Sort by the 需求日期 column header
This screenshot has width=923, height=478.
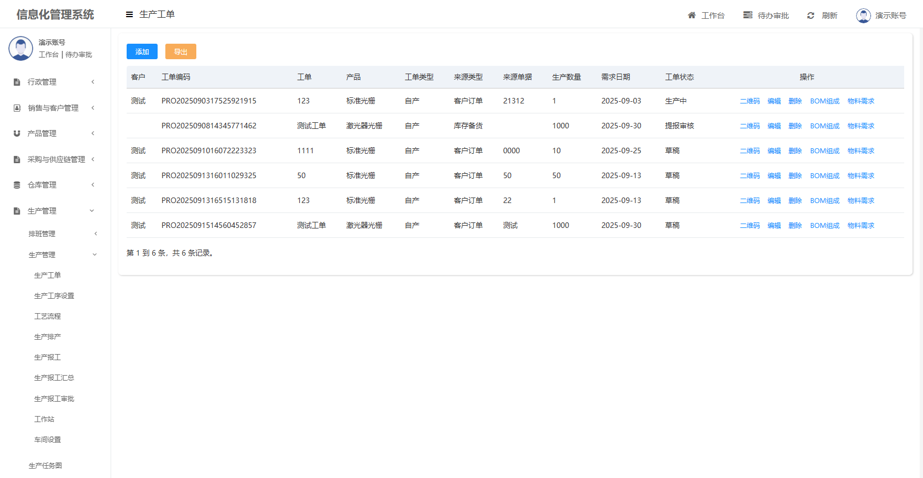point(616,77)
